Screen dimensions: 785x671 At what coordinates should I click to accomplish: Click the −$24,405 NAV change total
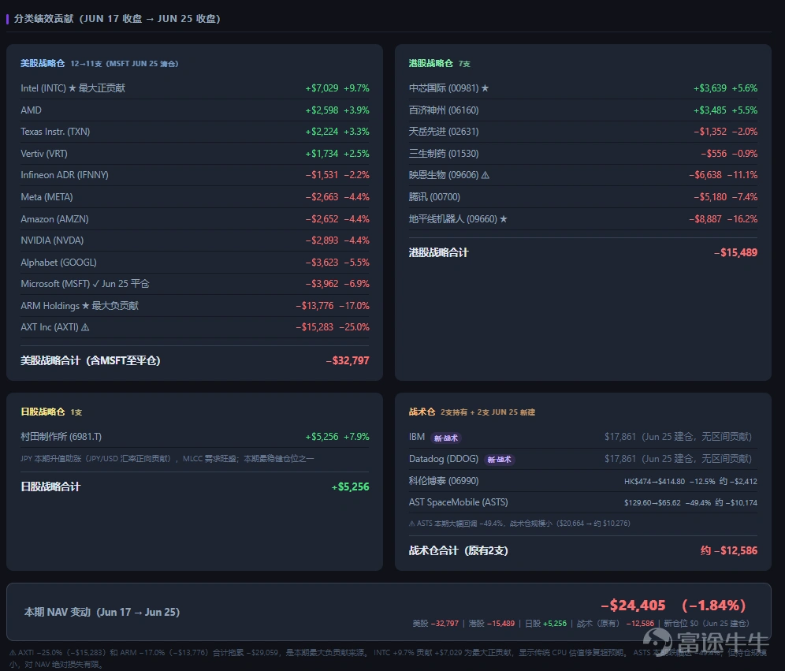[x=634, y=606]
